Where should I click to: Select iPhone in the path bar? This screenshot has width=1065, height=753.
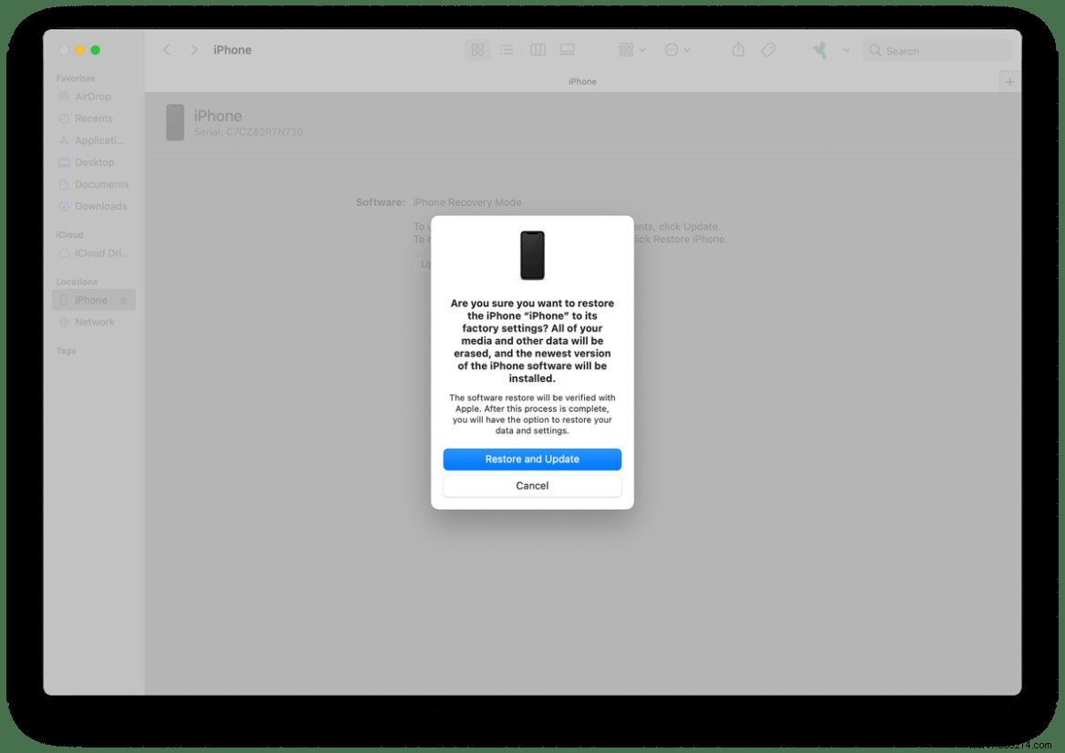(582, 81)
